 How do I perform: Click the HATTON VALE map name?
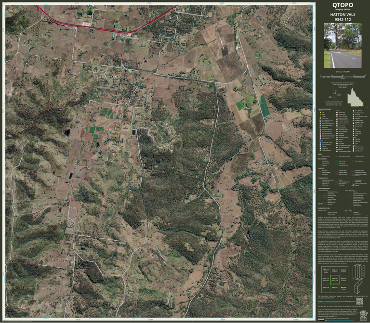click(x=343, y=14)
